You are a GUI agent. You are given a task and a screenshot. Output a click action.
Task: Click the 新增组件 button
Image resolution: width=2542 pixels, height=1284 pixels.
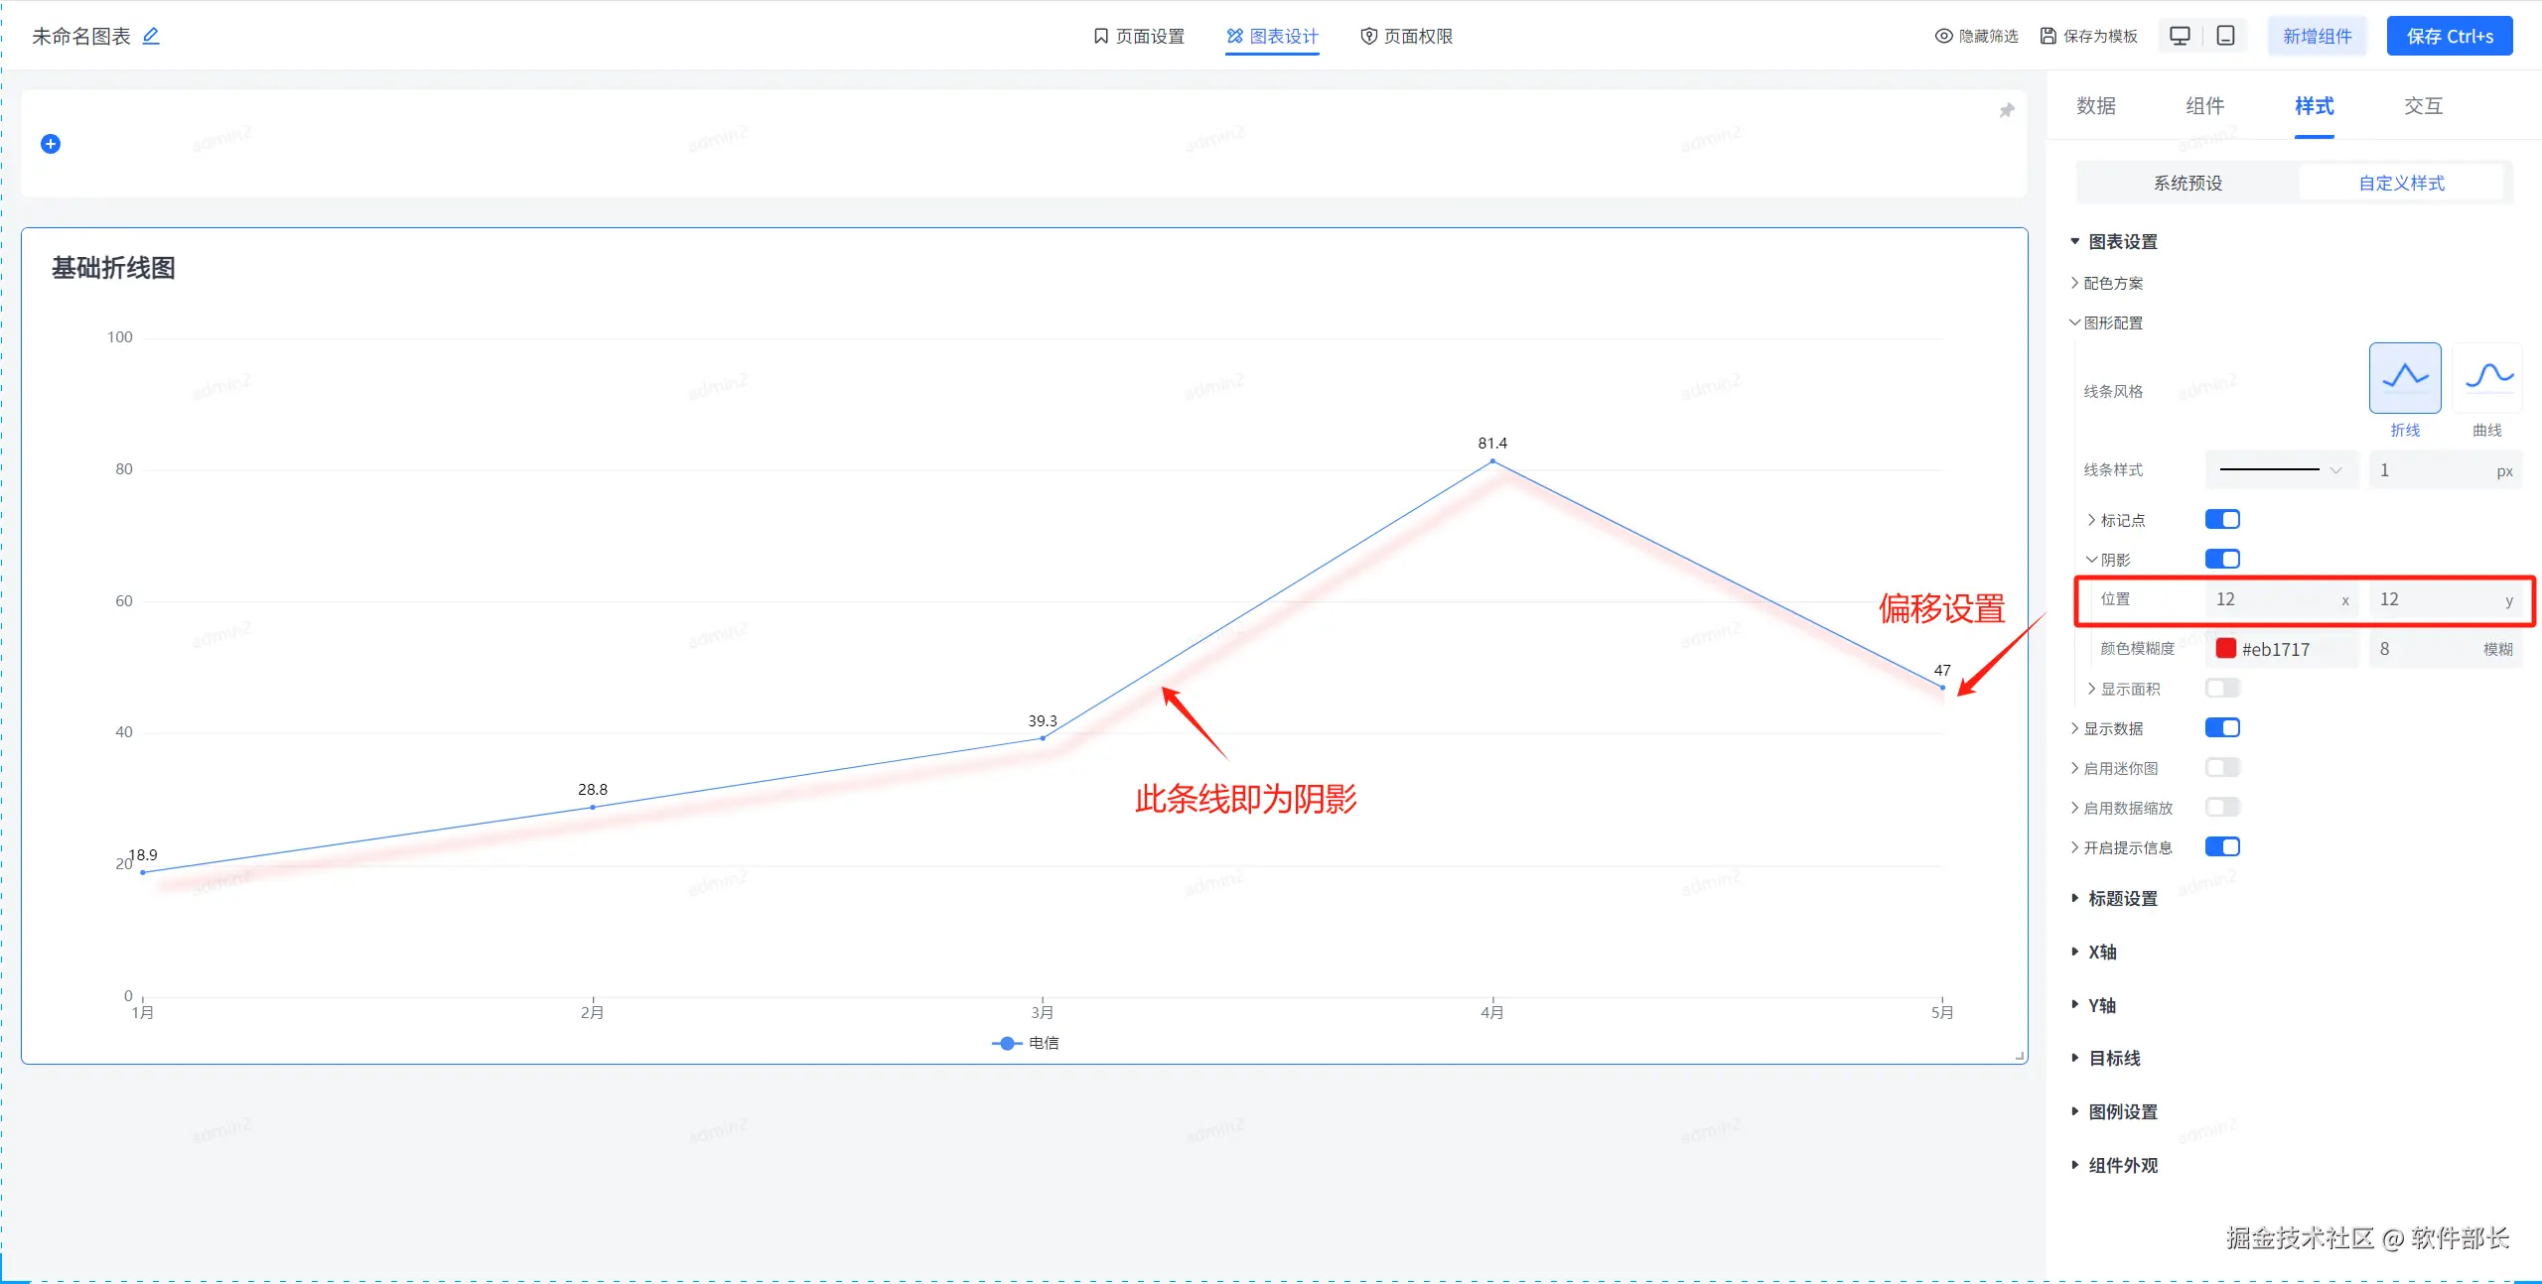tap(2317, 37)
